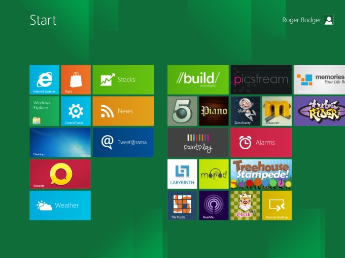This screenshot has height=258, width=345.
Task: Open the MeasureIt tile
Action: pyautogui.click(x=277, y=111)
